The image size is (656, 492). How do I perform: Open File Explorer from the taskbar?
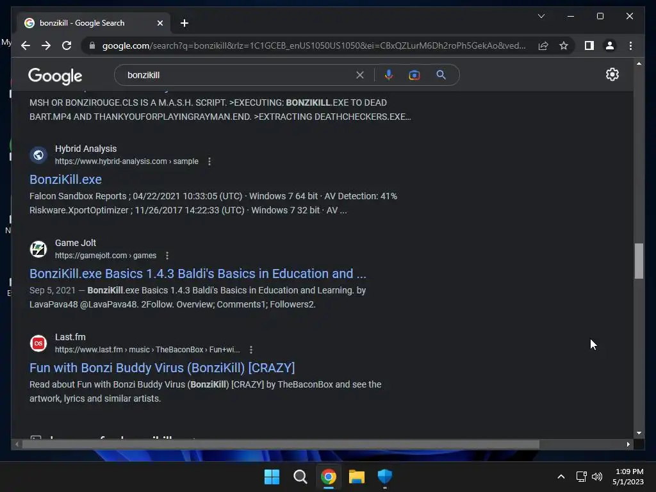[356, 477]
